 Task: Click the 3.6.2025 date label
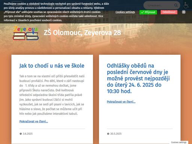(x=28, y=133)
